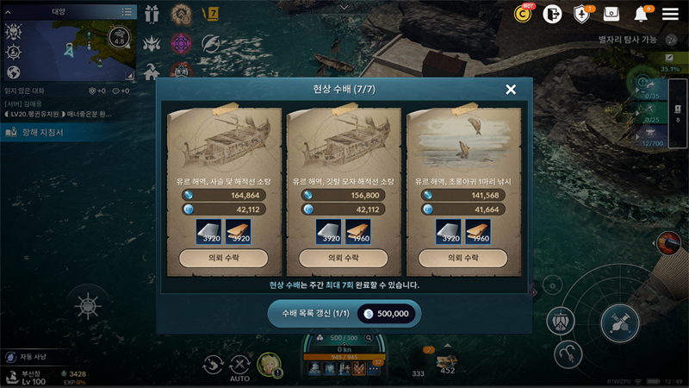Viewport: 689px width, 388px height.
Task: Open the gold coin shop icon
Action: pos(523,14)
